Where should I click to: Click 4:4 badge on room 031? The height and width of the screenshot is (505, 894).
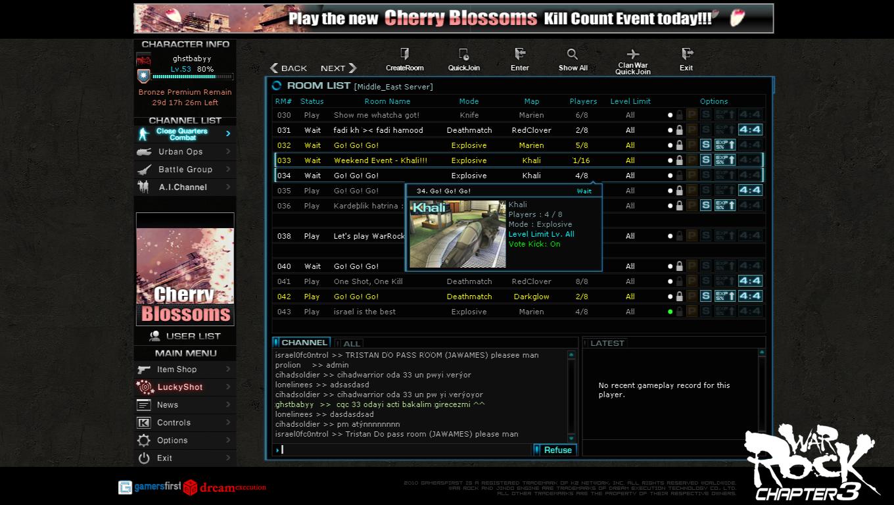point(750,130)
